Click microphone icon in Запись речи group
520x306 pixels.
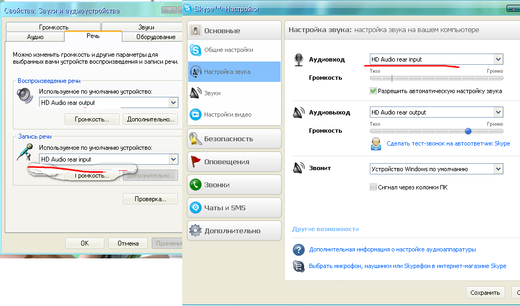(25, 152)
